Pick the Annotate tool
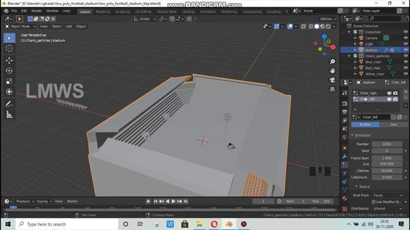The width and height of the screenshot is (410, 230). (x=9, y=103)
